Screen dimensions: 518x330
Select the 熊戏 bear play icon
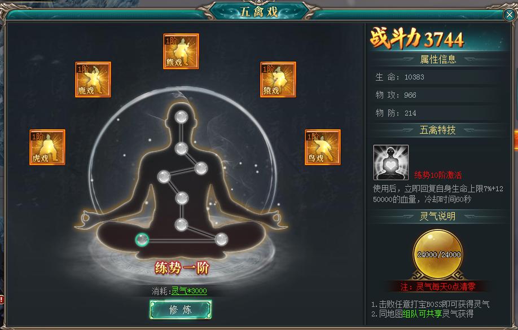(x=181, y=51)
